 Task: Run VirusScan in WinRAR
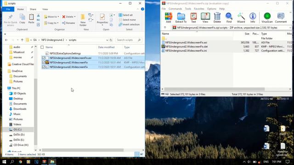(x=267, y=17)
